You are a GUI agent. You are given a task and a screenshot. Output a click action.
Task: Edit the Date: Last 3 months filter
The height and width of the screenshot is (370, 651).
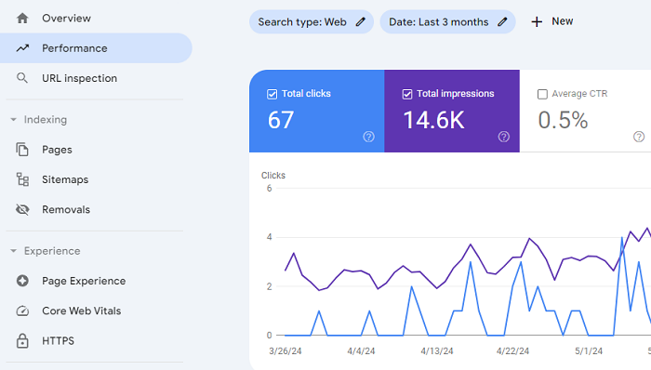point(447,22)
